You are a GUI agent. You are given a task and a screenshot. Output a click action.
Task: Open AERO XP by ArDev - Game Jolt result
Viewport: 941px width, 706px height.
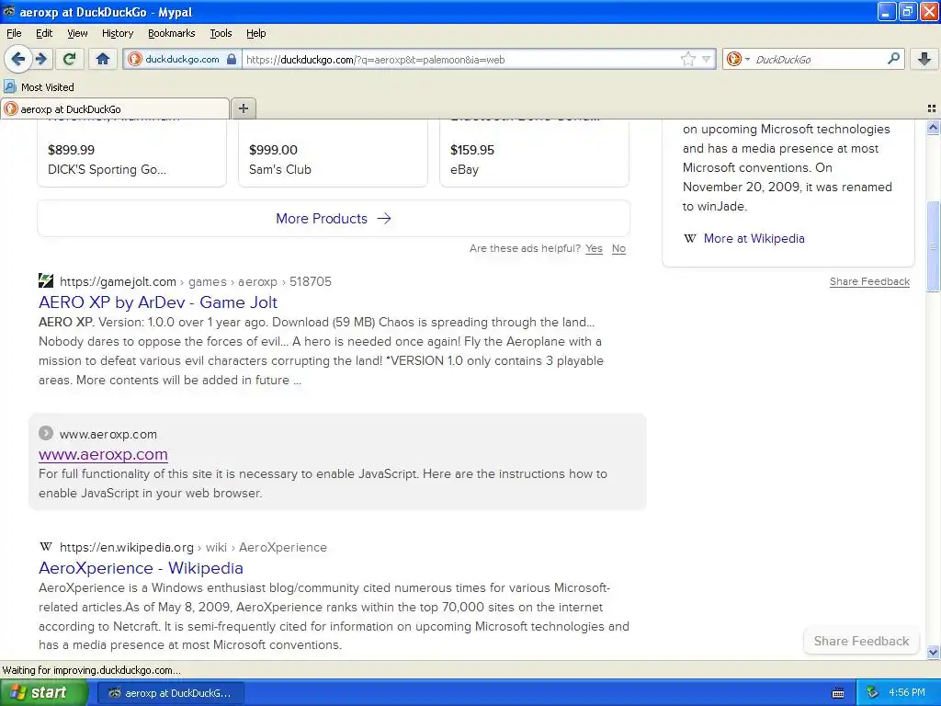click(x=158, y=302)
